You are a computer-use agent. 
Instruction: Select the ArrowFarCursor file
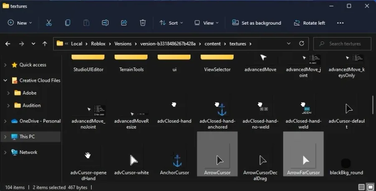[x=303, y=154]
